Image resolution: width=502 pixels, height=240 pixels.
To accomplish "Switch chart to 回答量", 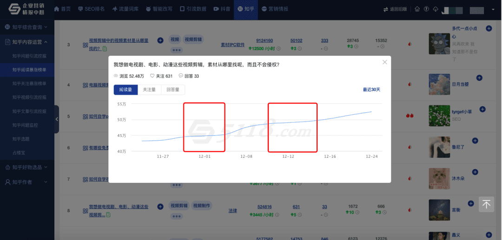I will [x=173, y=90].
